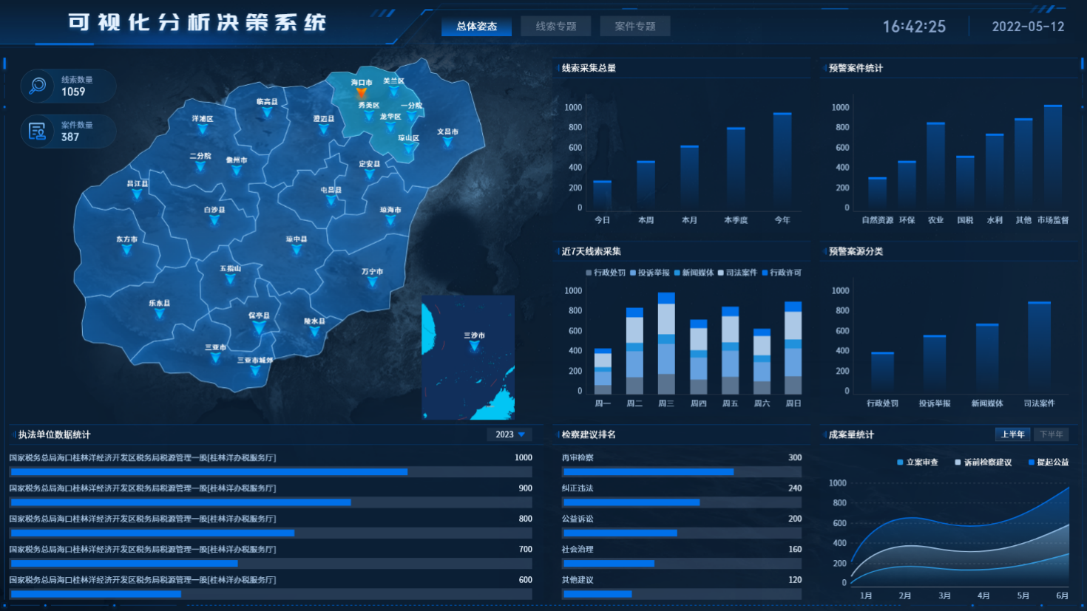Click the 乐东县 location marker
This screenshot has height=611, width=1087.
159,313
